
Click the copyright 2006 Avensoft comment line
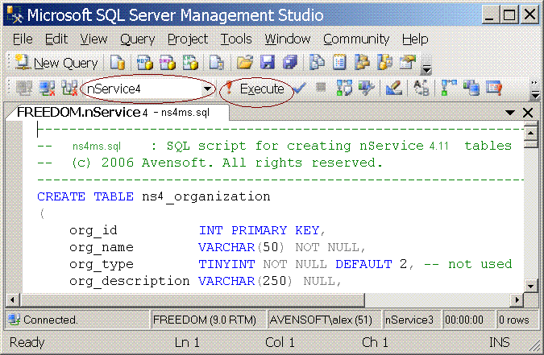pos(210,163)
